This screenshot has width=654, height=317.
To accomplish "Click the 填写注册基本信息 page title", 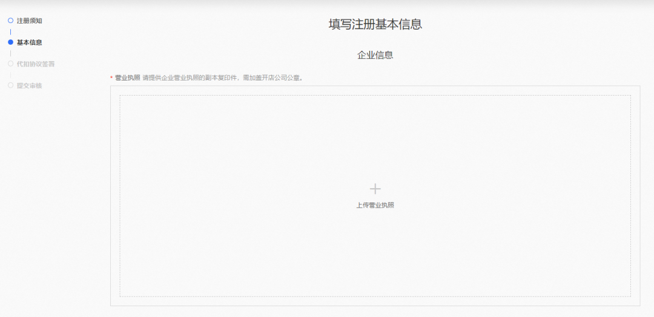I will click(375, 24).
